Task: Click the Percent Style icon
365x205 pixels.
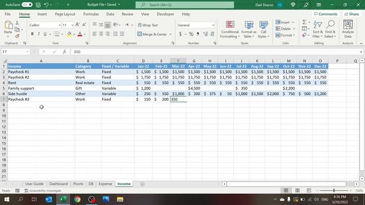Action: pos(191,34)
